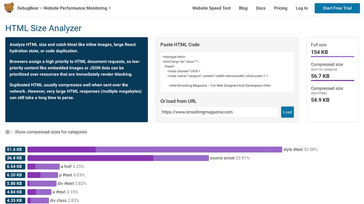Click the style #text bar in chart
Image resolution: width=364 pixels, height=204 pixels.
(154, 150)
